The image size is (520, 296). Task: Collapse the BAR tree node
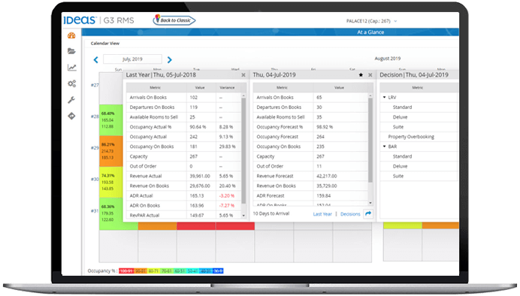[384, 146]
